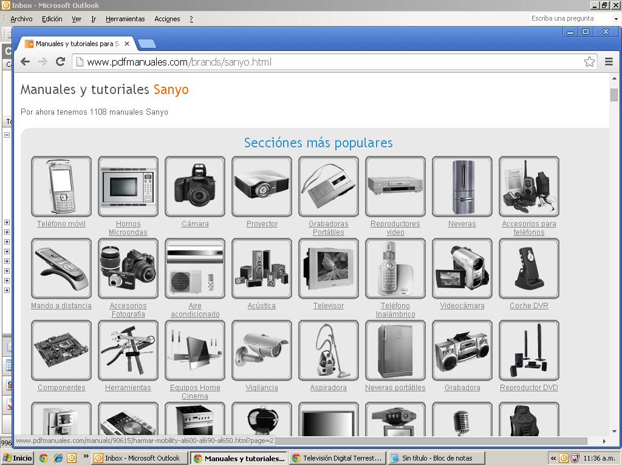Launch Outlook from the quick launch icon

(x=72, y=458)
